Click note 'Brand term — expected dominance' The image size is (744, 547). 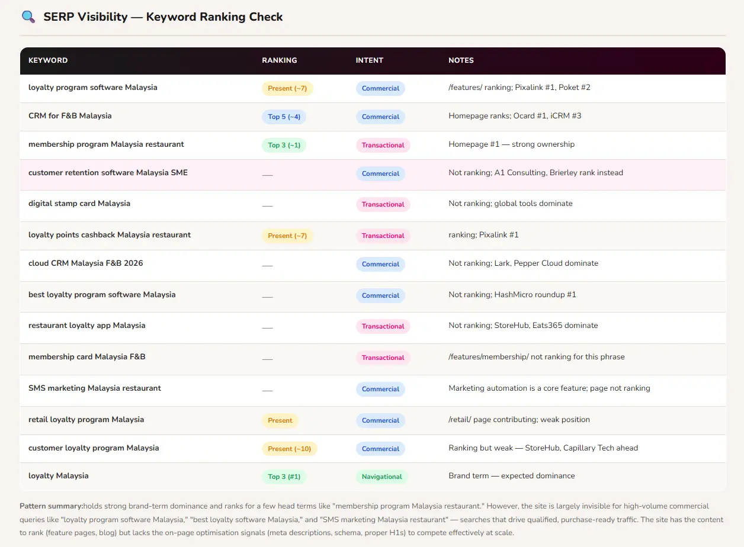tap(512, 476)
